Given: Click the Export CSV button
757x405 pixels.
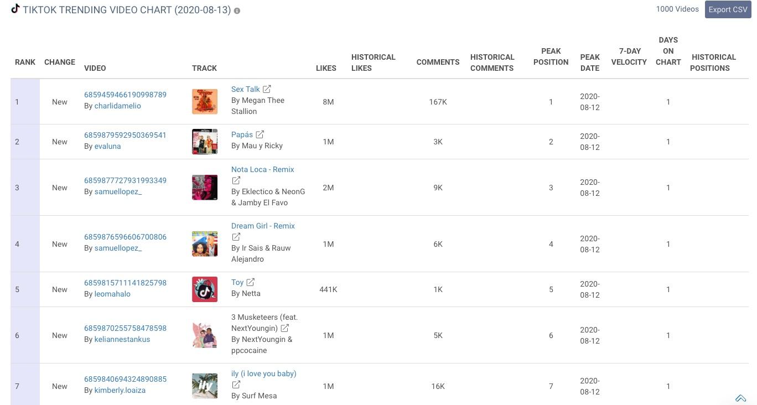Looking at the screenshot, I should click(728, 9).
